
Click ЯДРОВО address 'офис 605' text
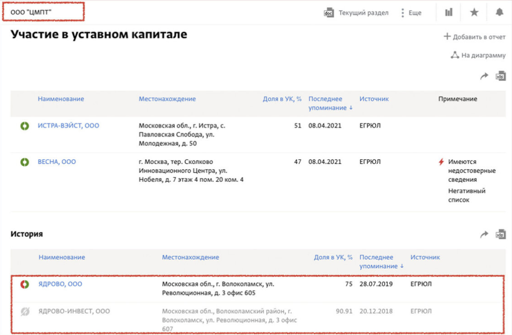[x=242, y=293]
